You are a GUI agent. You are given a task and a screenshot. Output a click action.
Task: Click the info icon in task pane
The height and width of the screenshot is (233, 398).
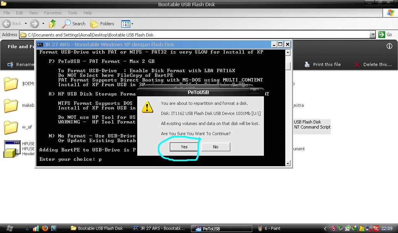(x=389, y=46)
